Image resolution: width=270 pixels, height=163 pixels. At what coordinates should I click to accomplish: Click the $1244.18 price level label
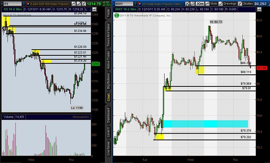coord(80,13)
